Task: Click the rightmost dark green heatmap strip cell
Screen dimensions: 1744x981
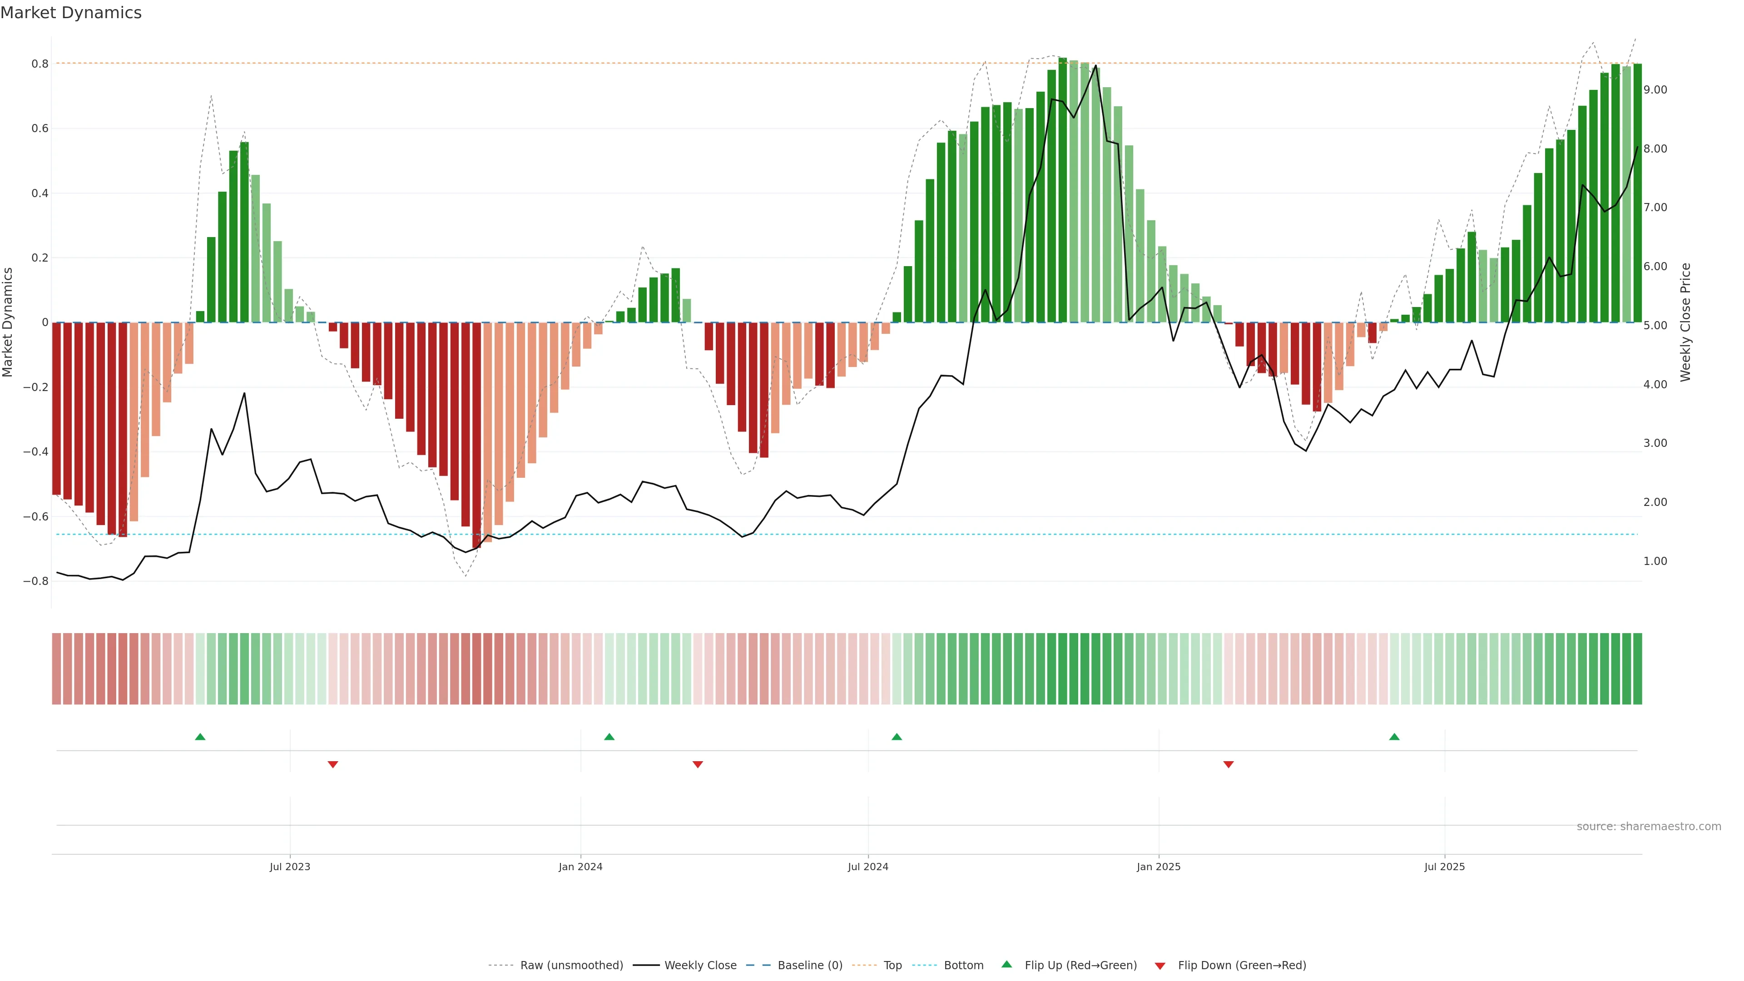Action: (1637, 669)
